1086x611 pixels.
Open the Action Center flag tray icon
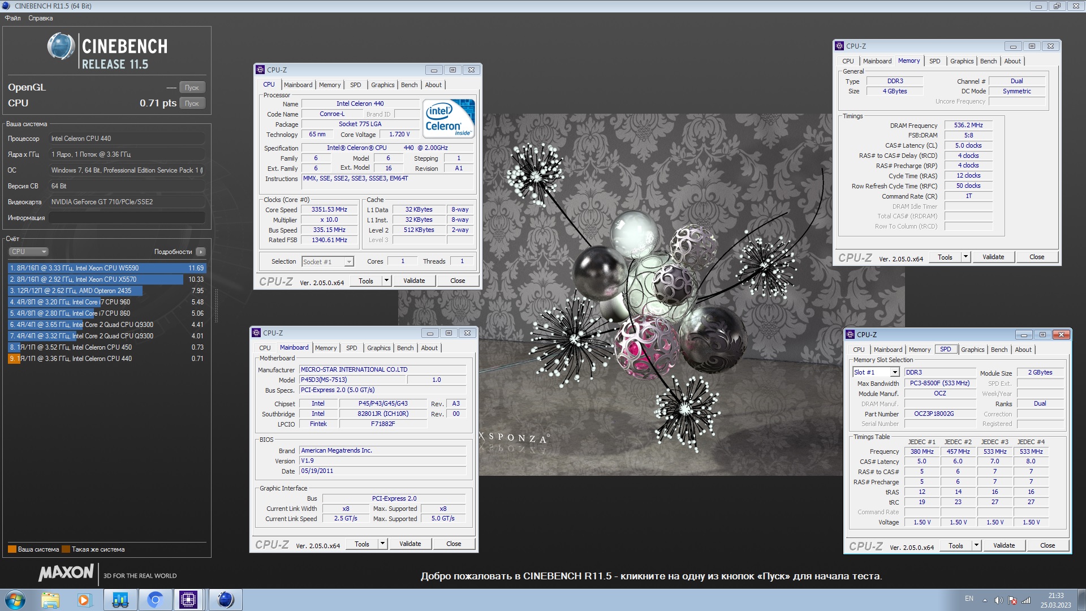(1012, 600)
